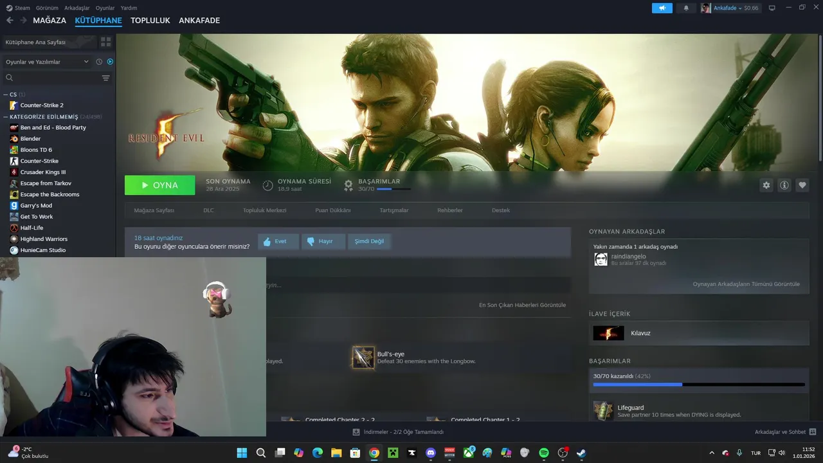
Task: Select HunieCam Studio
Action: [43, 250]
